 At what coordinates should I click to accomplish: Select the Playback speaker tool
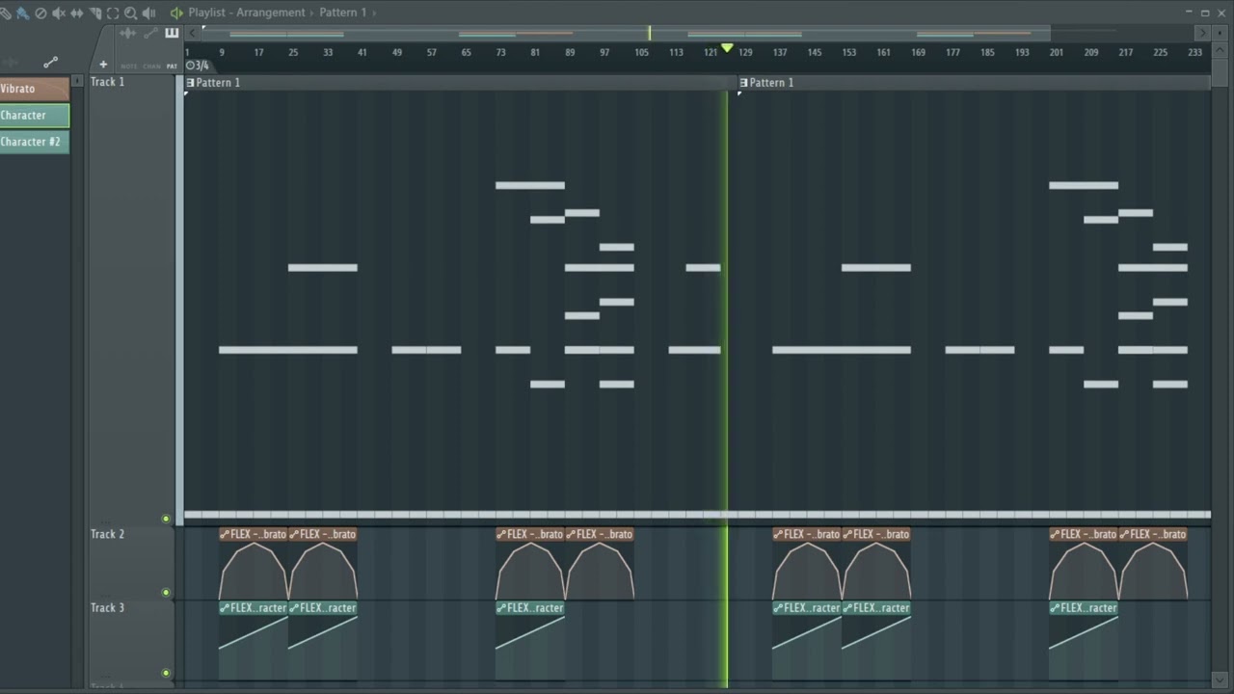tap(148, 13)
